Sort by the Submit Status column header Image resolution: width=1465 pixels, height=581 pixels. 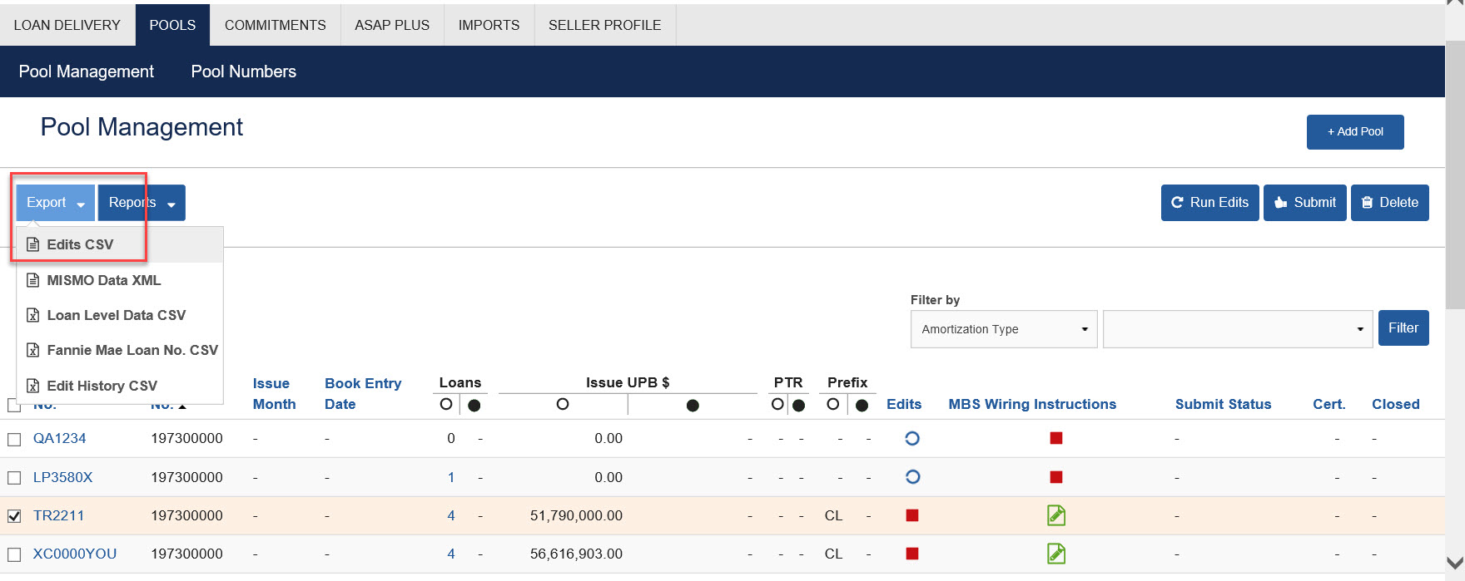(x=1223, y=404)
